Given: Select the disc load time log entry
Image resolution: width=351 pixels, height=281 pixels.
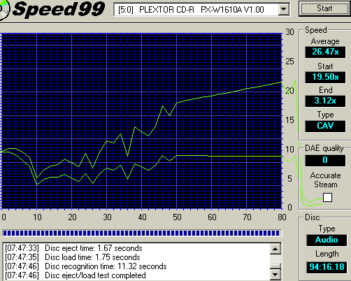Looking at the screenshot, I should pyautogui.click(x=73, y=257).
